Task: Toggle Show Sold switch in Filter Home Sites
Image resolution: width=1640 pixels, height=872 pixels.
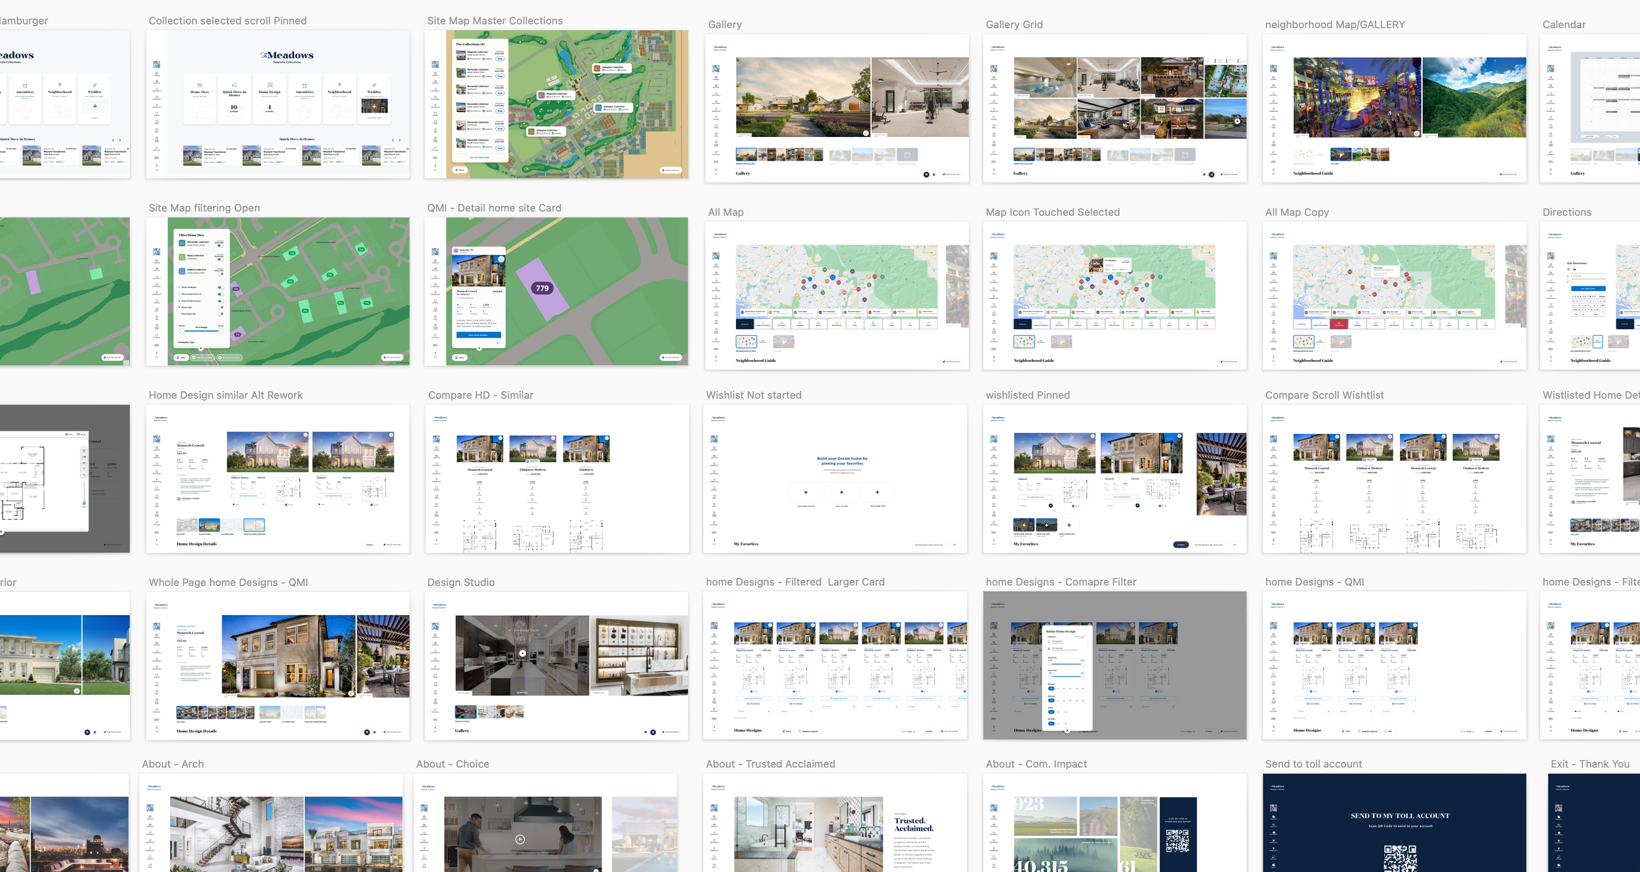Action: click(x=220, y=307)
